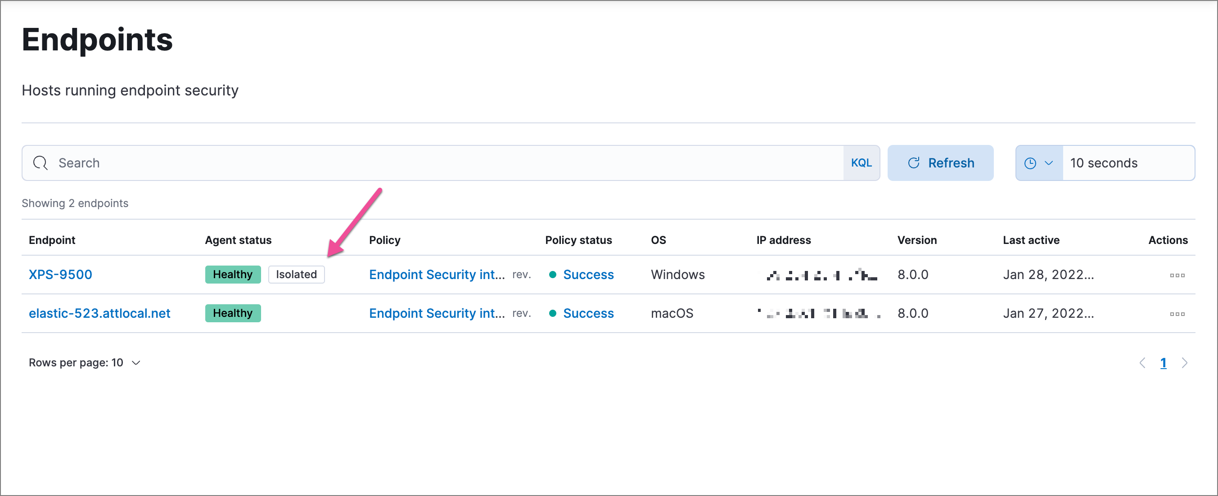Open the XPS-9500 endpoint link

[60, 275]
